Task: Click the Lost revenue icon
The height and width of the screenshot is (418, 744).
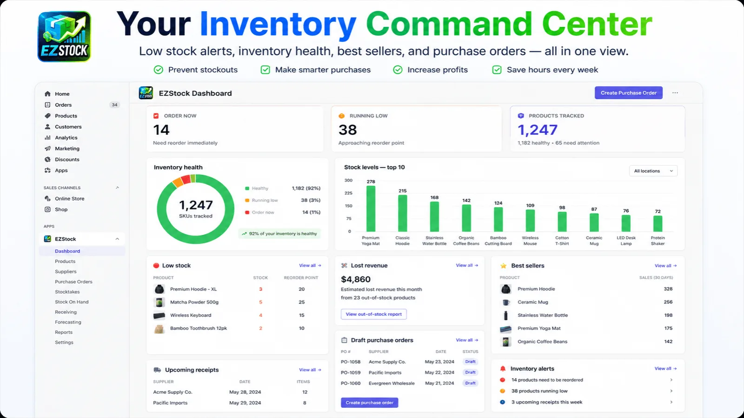Action: 344,266
